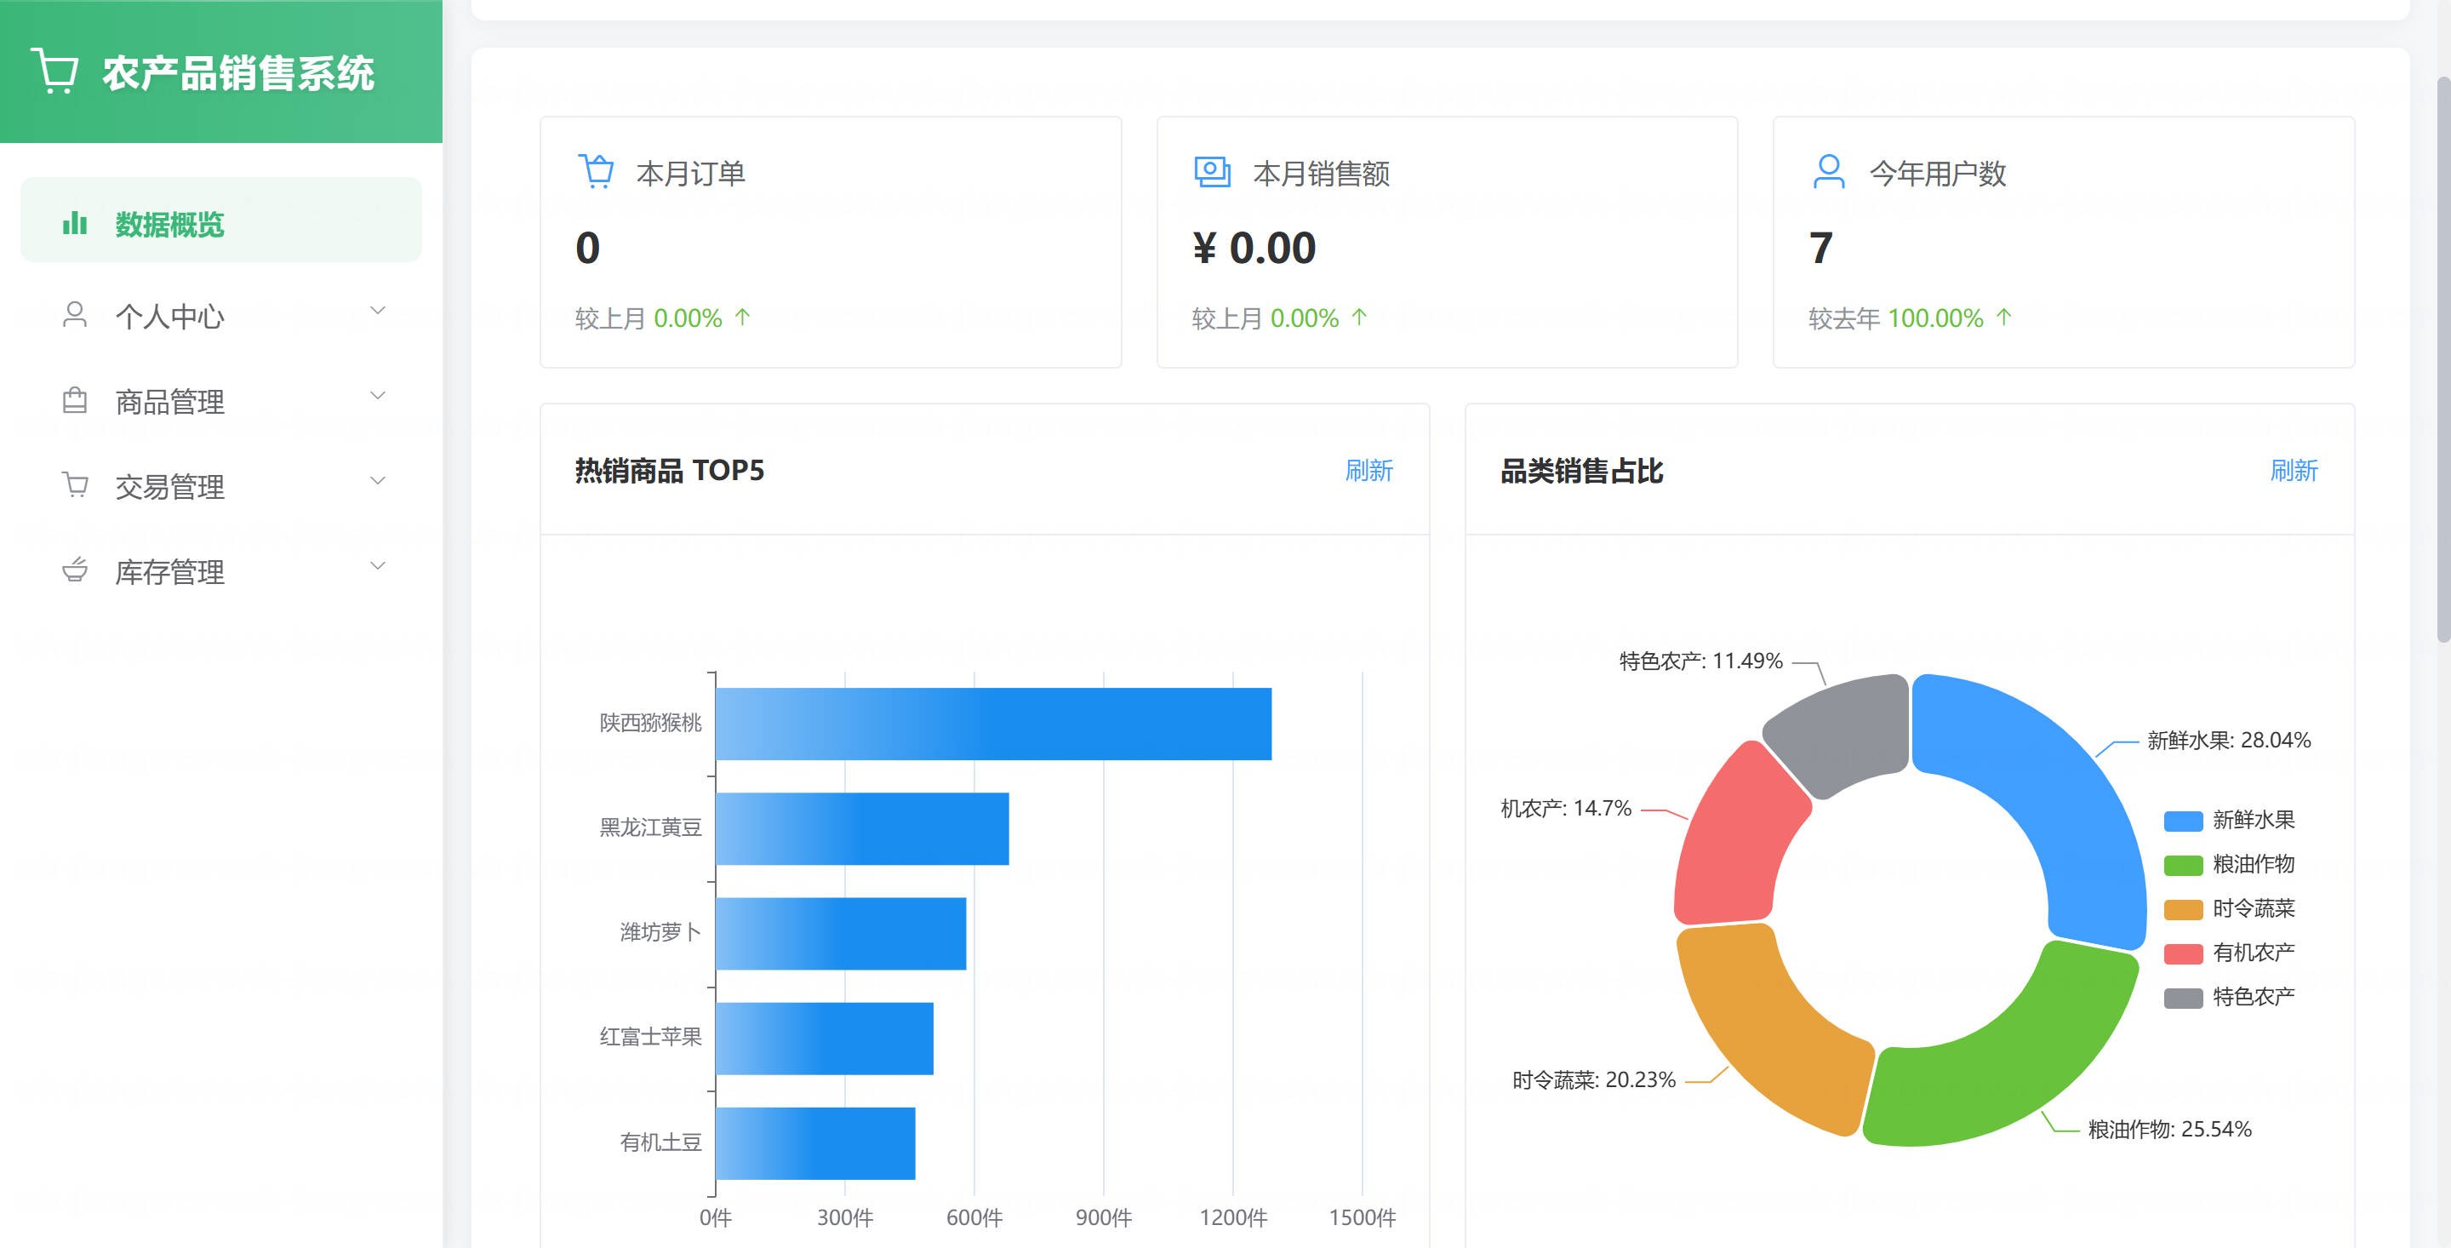Click the up arrow beside 本月销售额 0.00%

pyautogui.click(x=1360, y=317)
